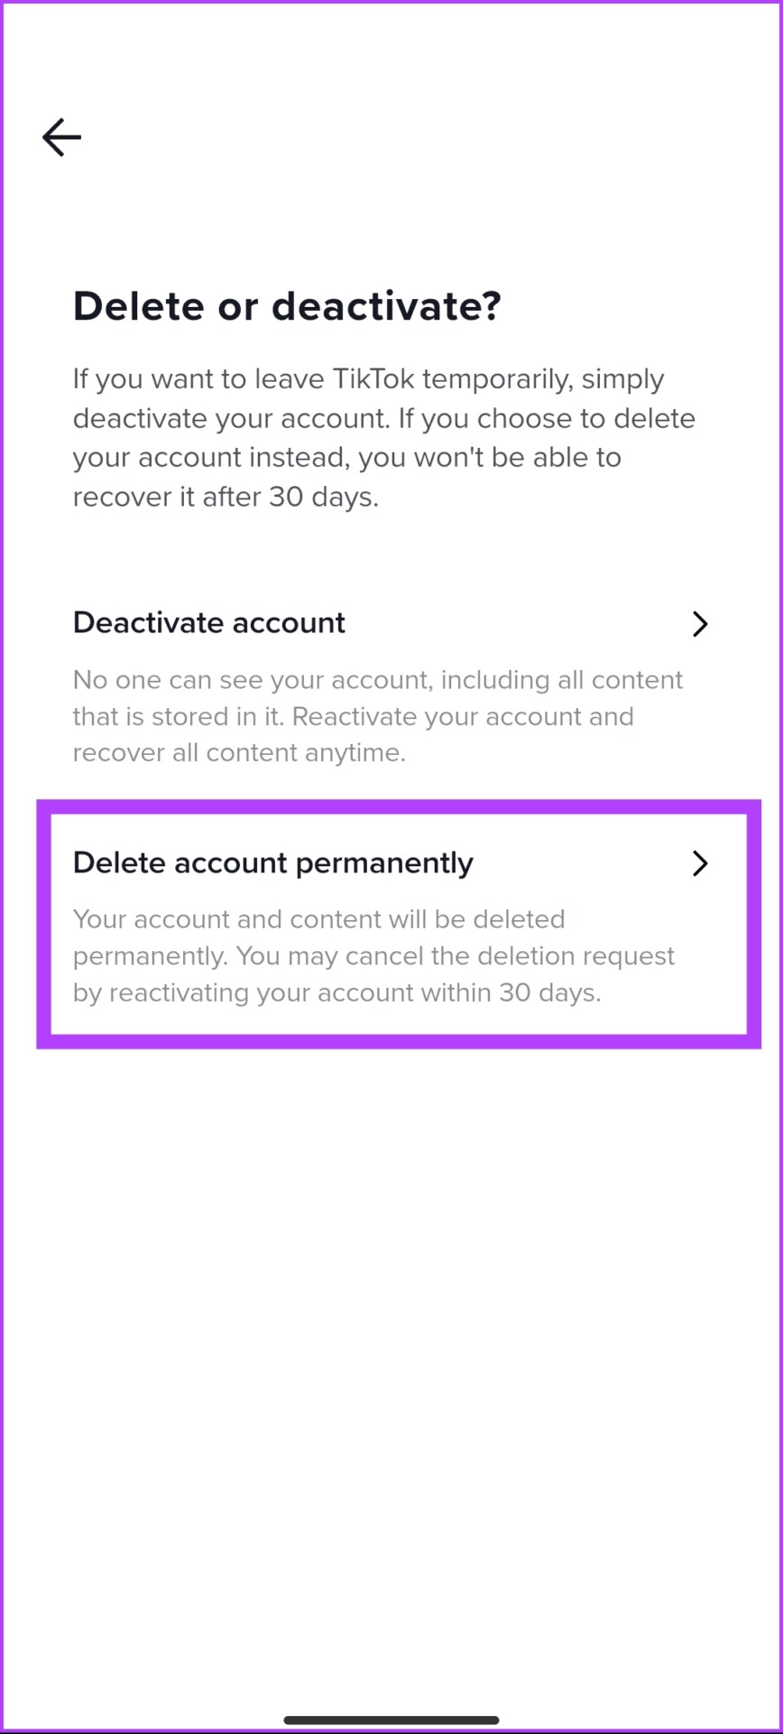Screen dimensions: 783x1734
Task: Go back using the left arrow icon
Action: [61, 137]
